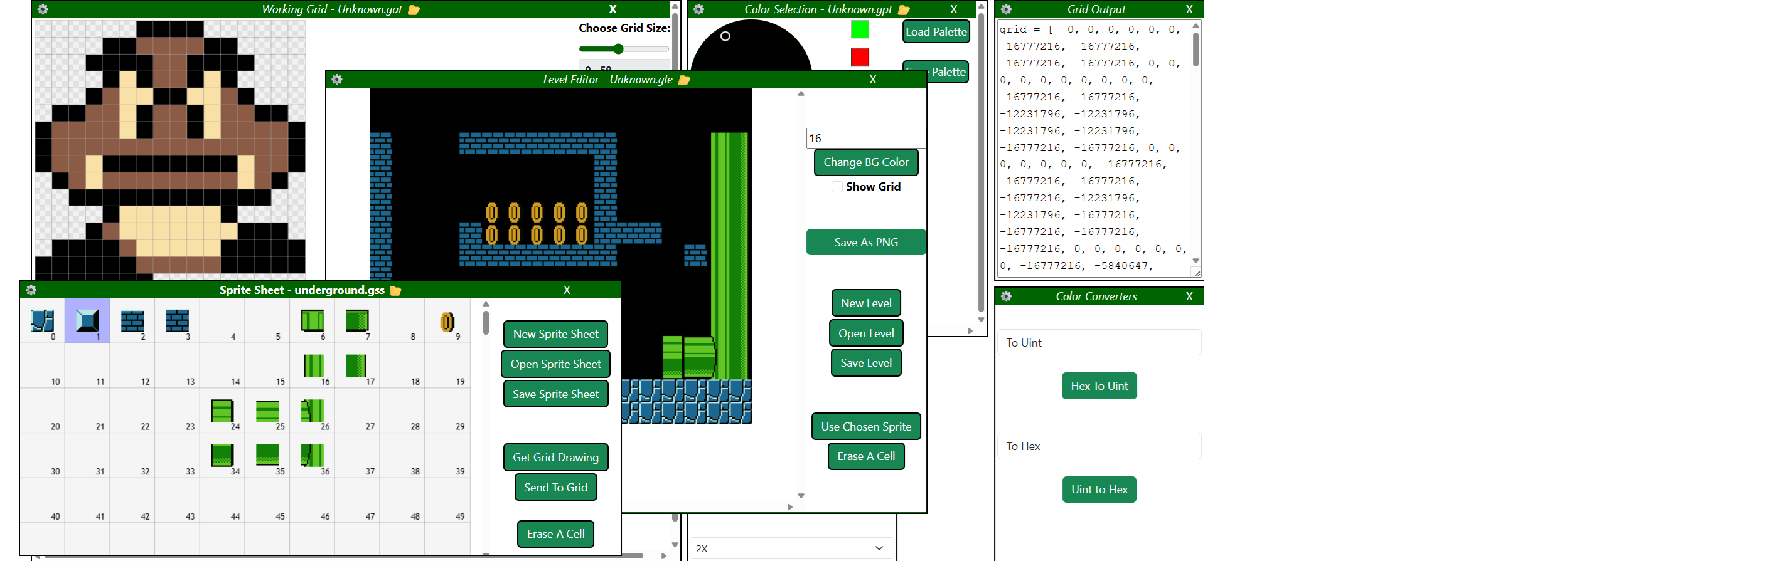Click Send To Grid button
Screen dimensions: 1776x561
coord(555,487)
